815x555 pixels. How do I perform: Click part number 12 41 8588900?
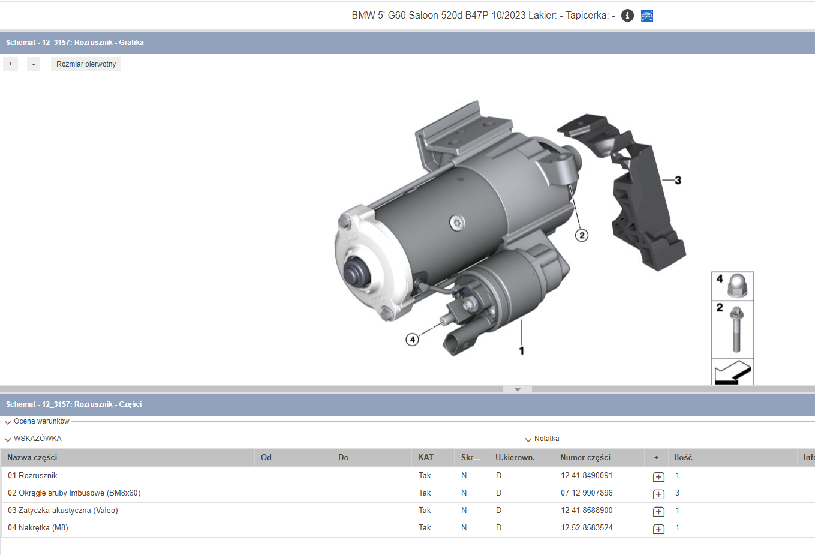pos(587,511)
